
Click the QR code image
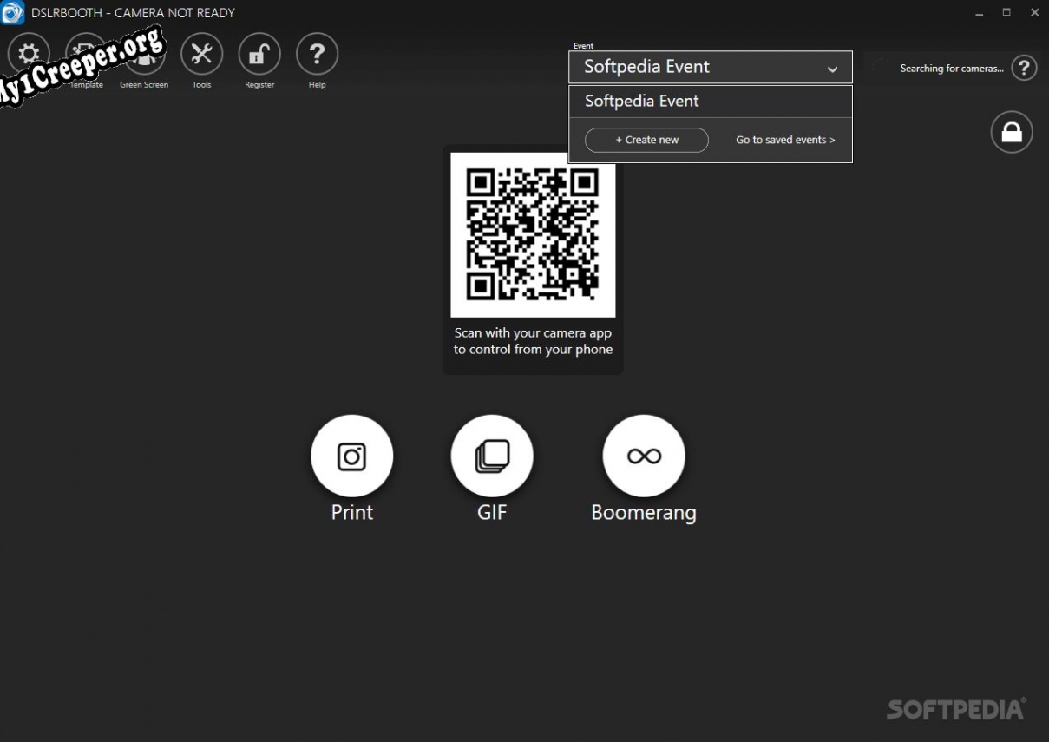533,234
